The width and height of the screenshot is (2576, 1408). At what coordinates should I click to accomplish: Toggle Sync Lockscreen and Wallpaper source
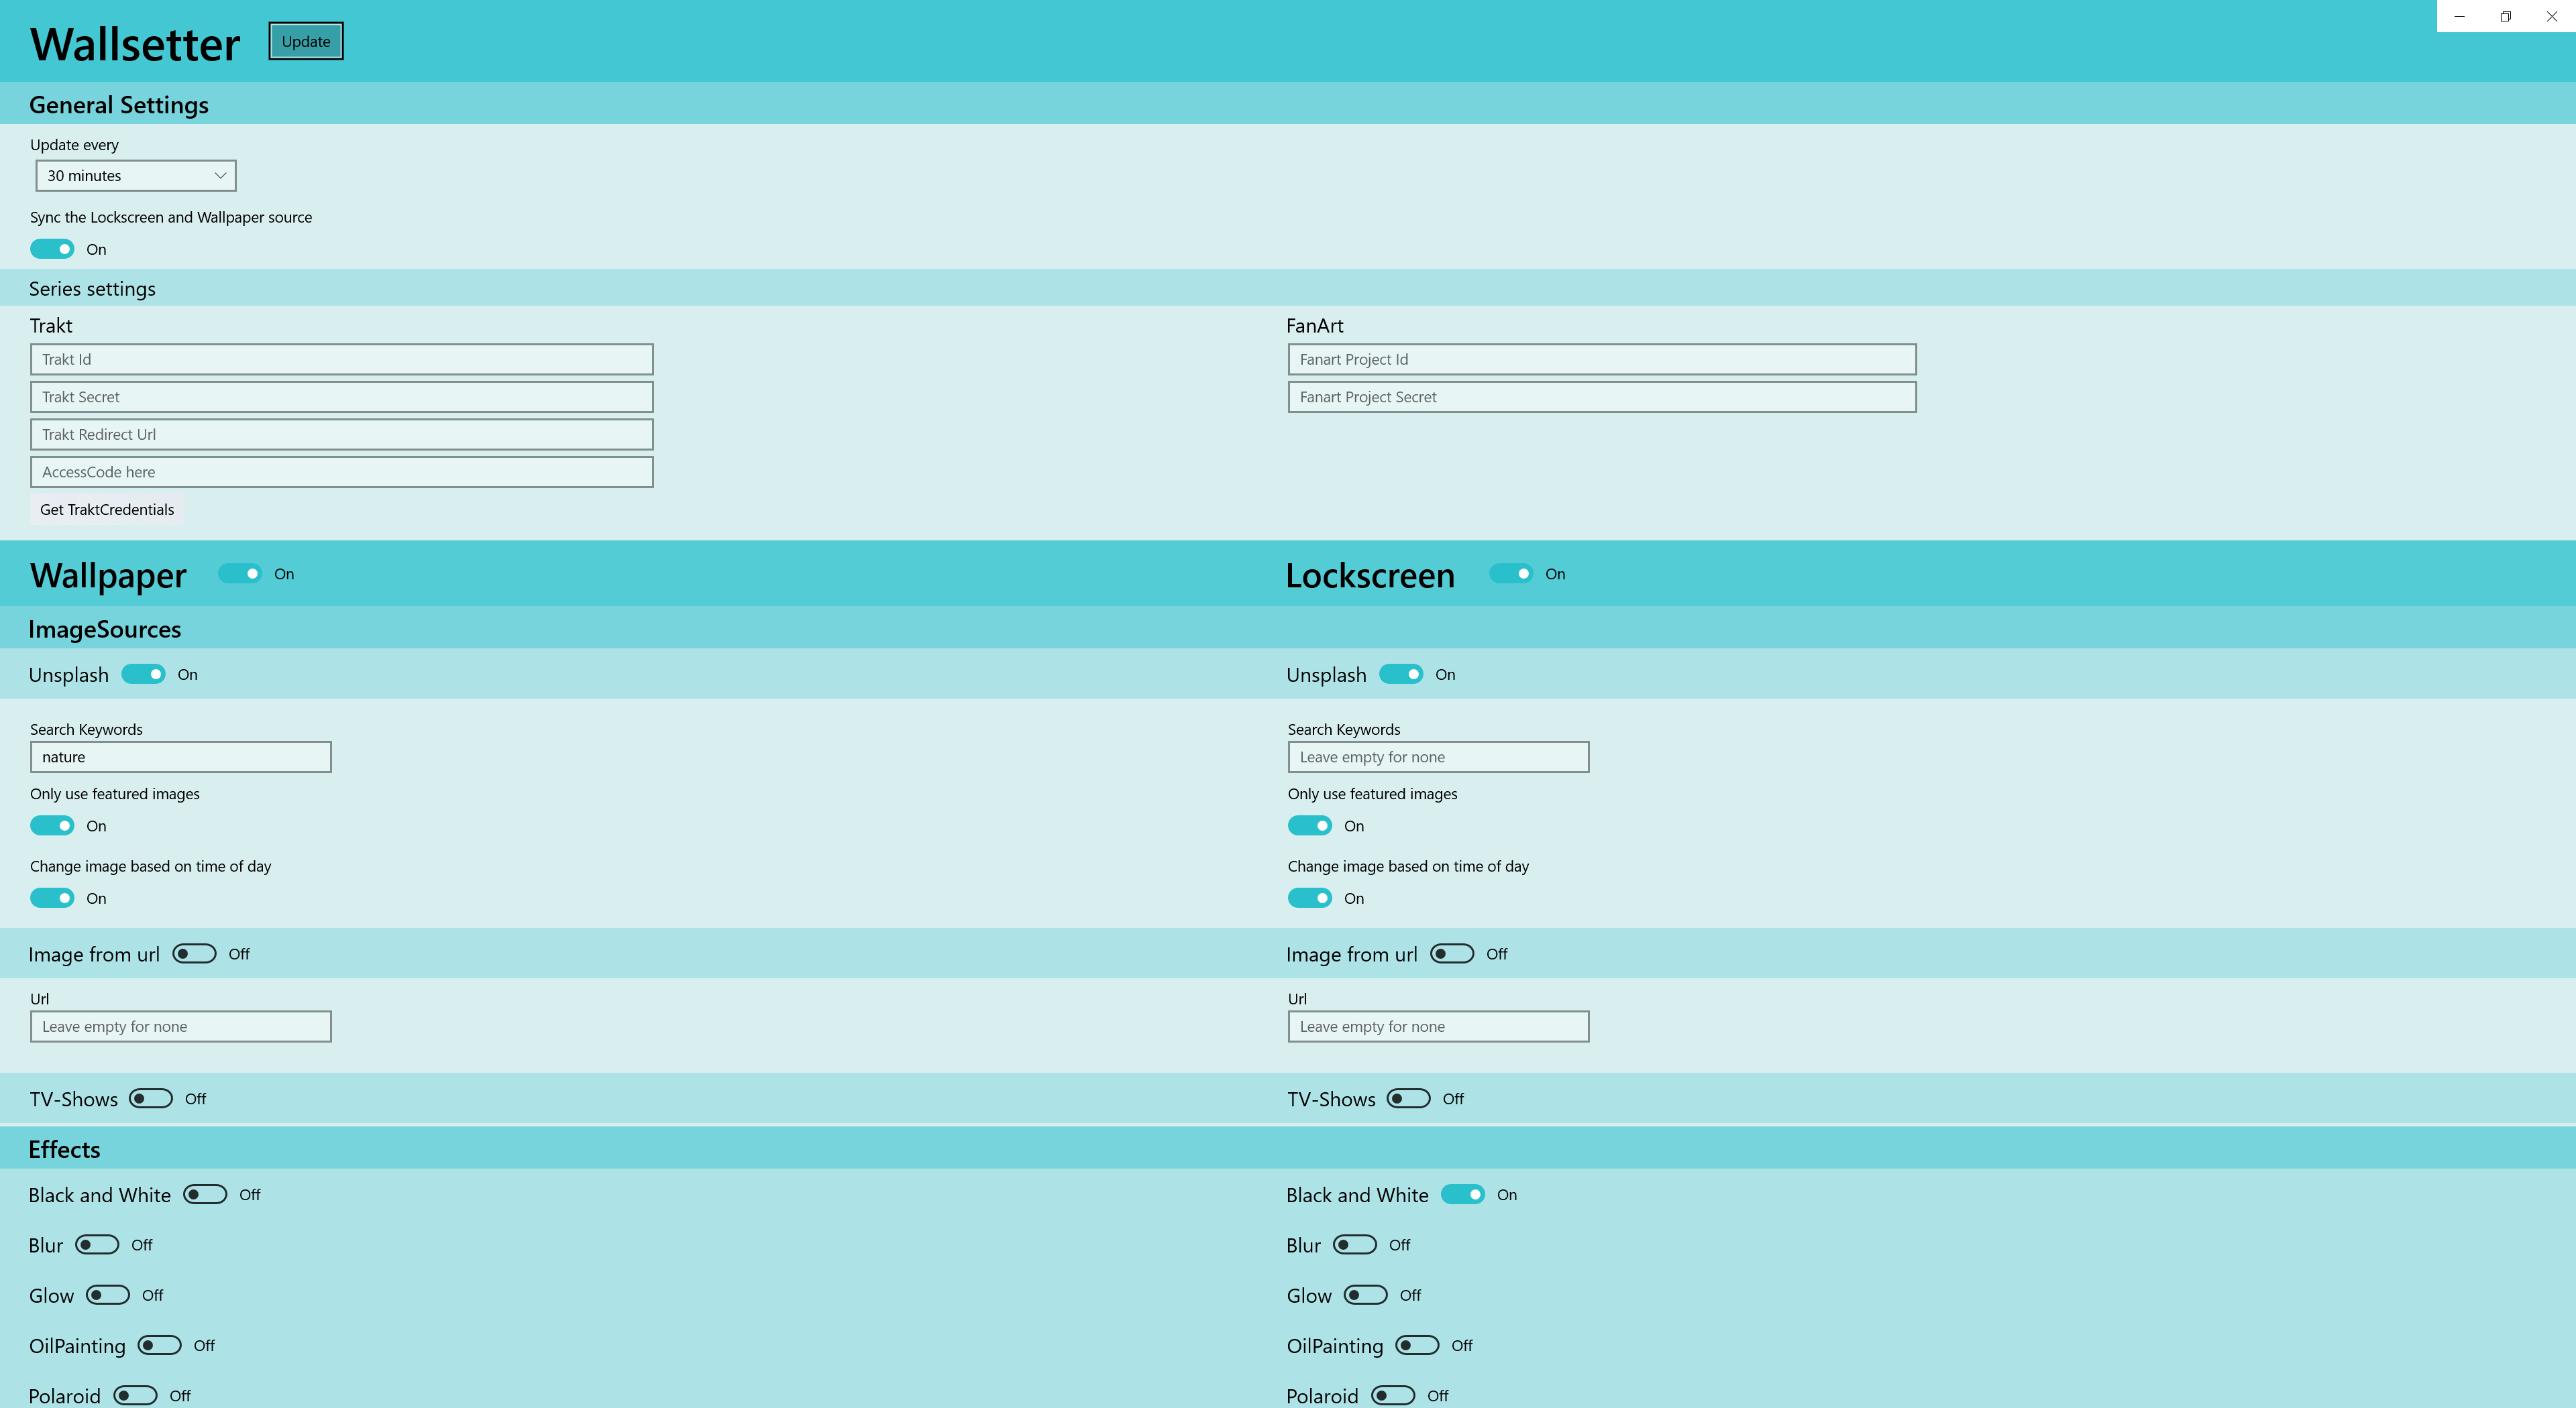pos(52,249)
